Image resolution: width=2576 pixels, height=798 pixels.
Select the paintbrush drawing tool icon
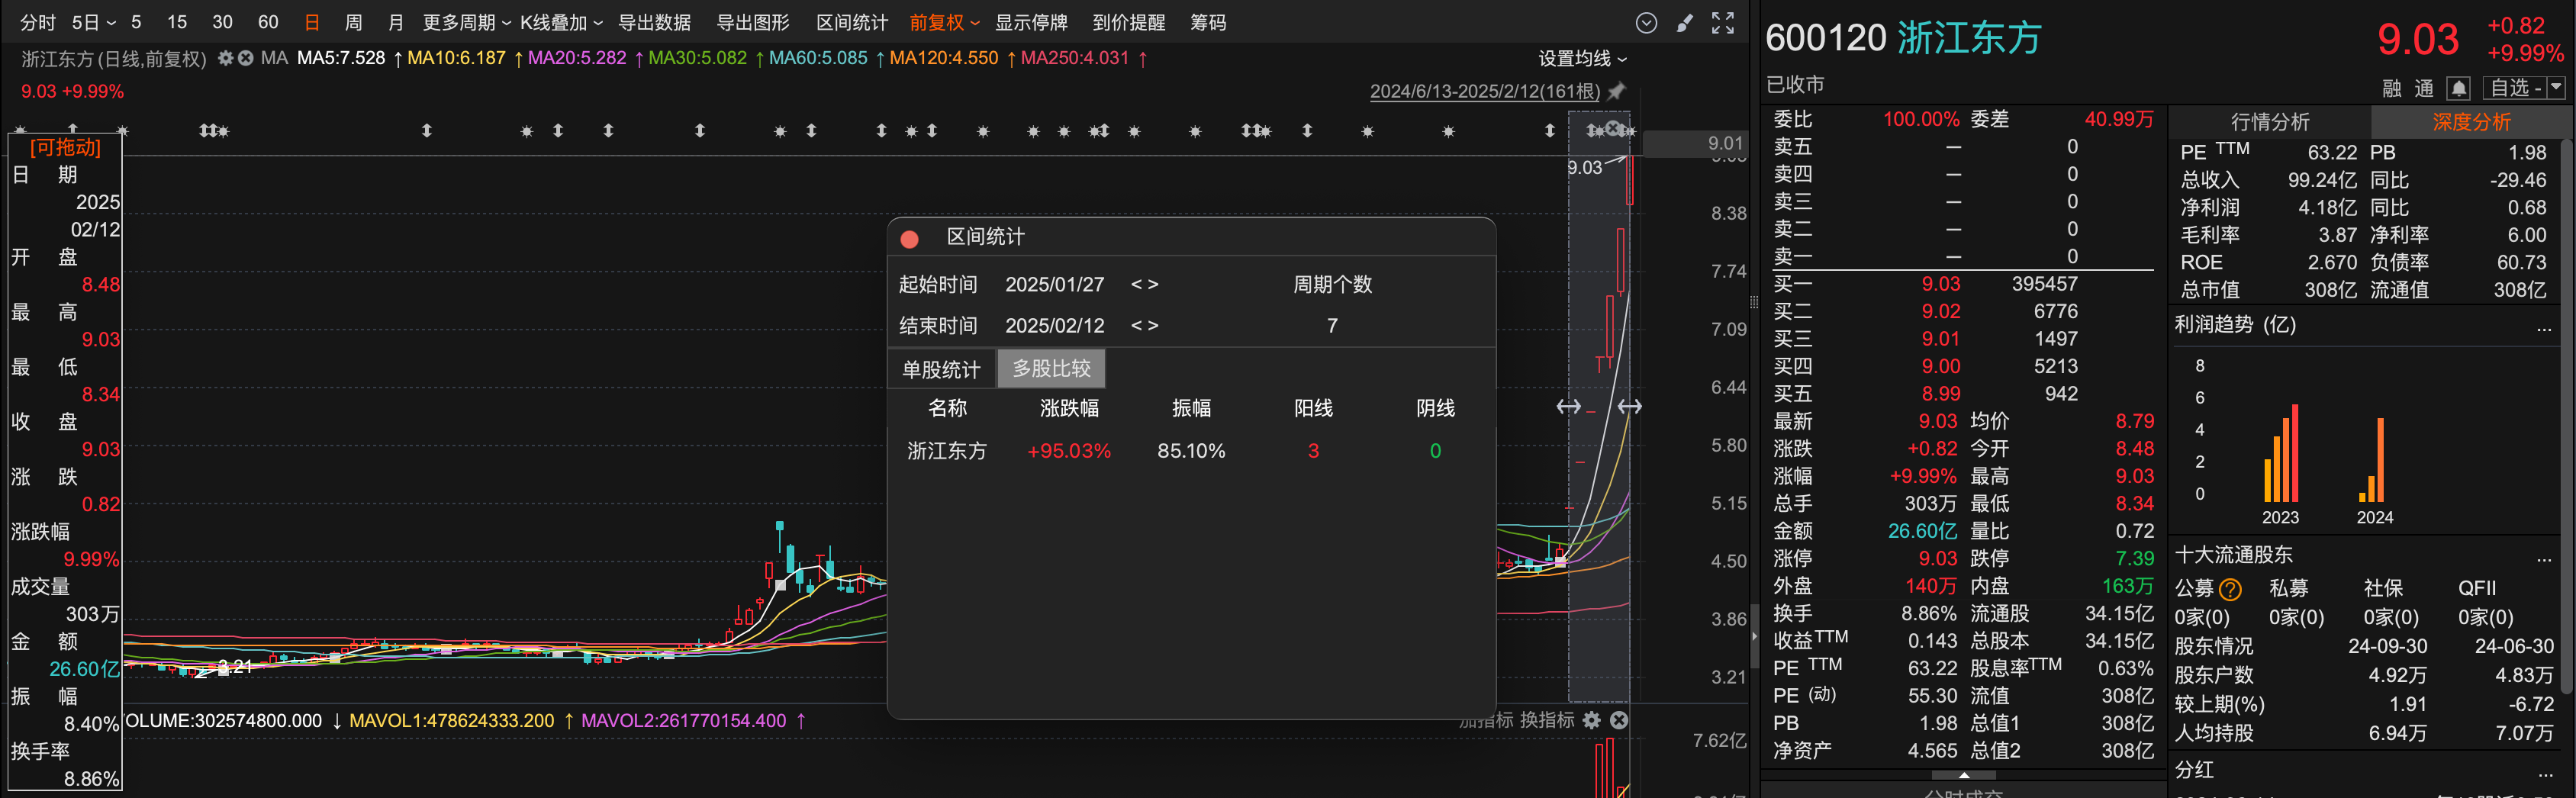(1685, 22)
